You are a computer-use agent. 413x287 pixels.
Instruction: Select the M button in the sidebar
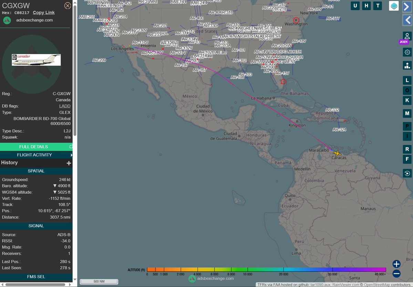pos(407,113)
